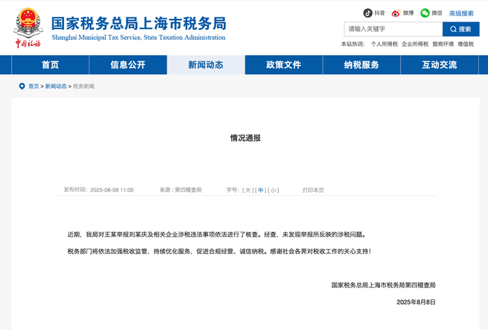The image size is (488, 330).
Task: Open the Weibo (微博) icon link
Action: pyautogui.click(x=396, y=13)
